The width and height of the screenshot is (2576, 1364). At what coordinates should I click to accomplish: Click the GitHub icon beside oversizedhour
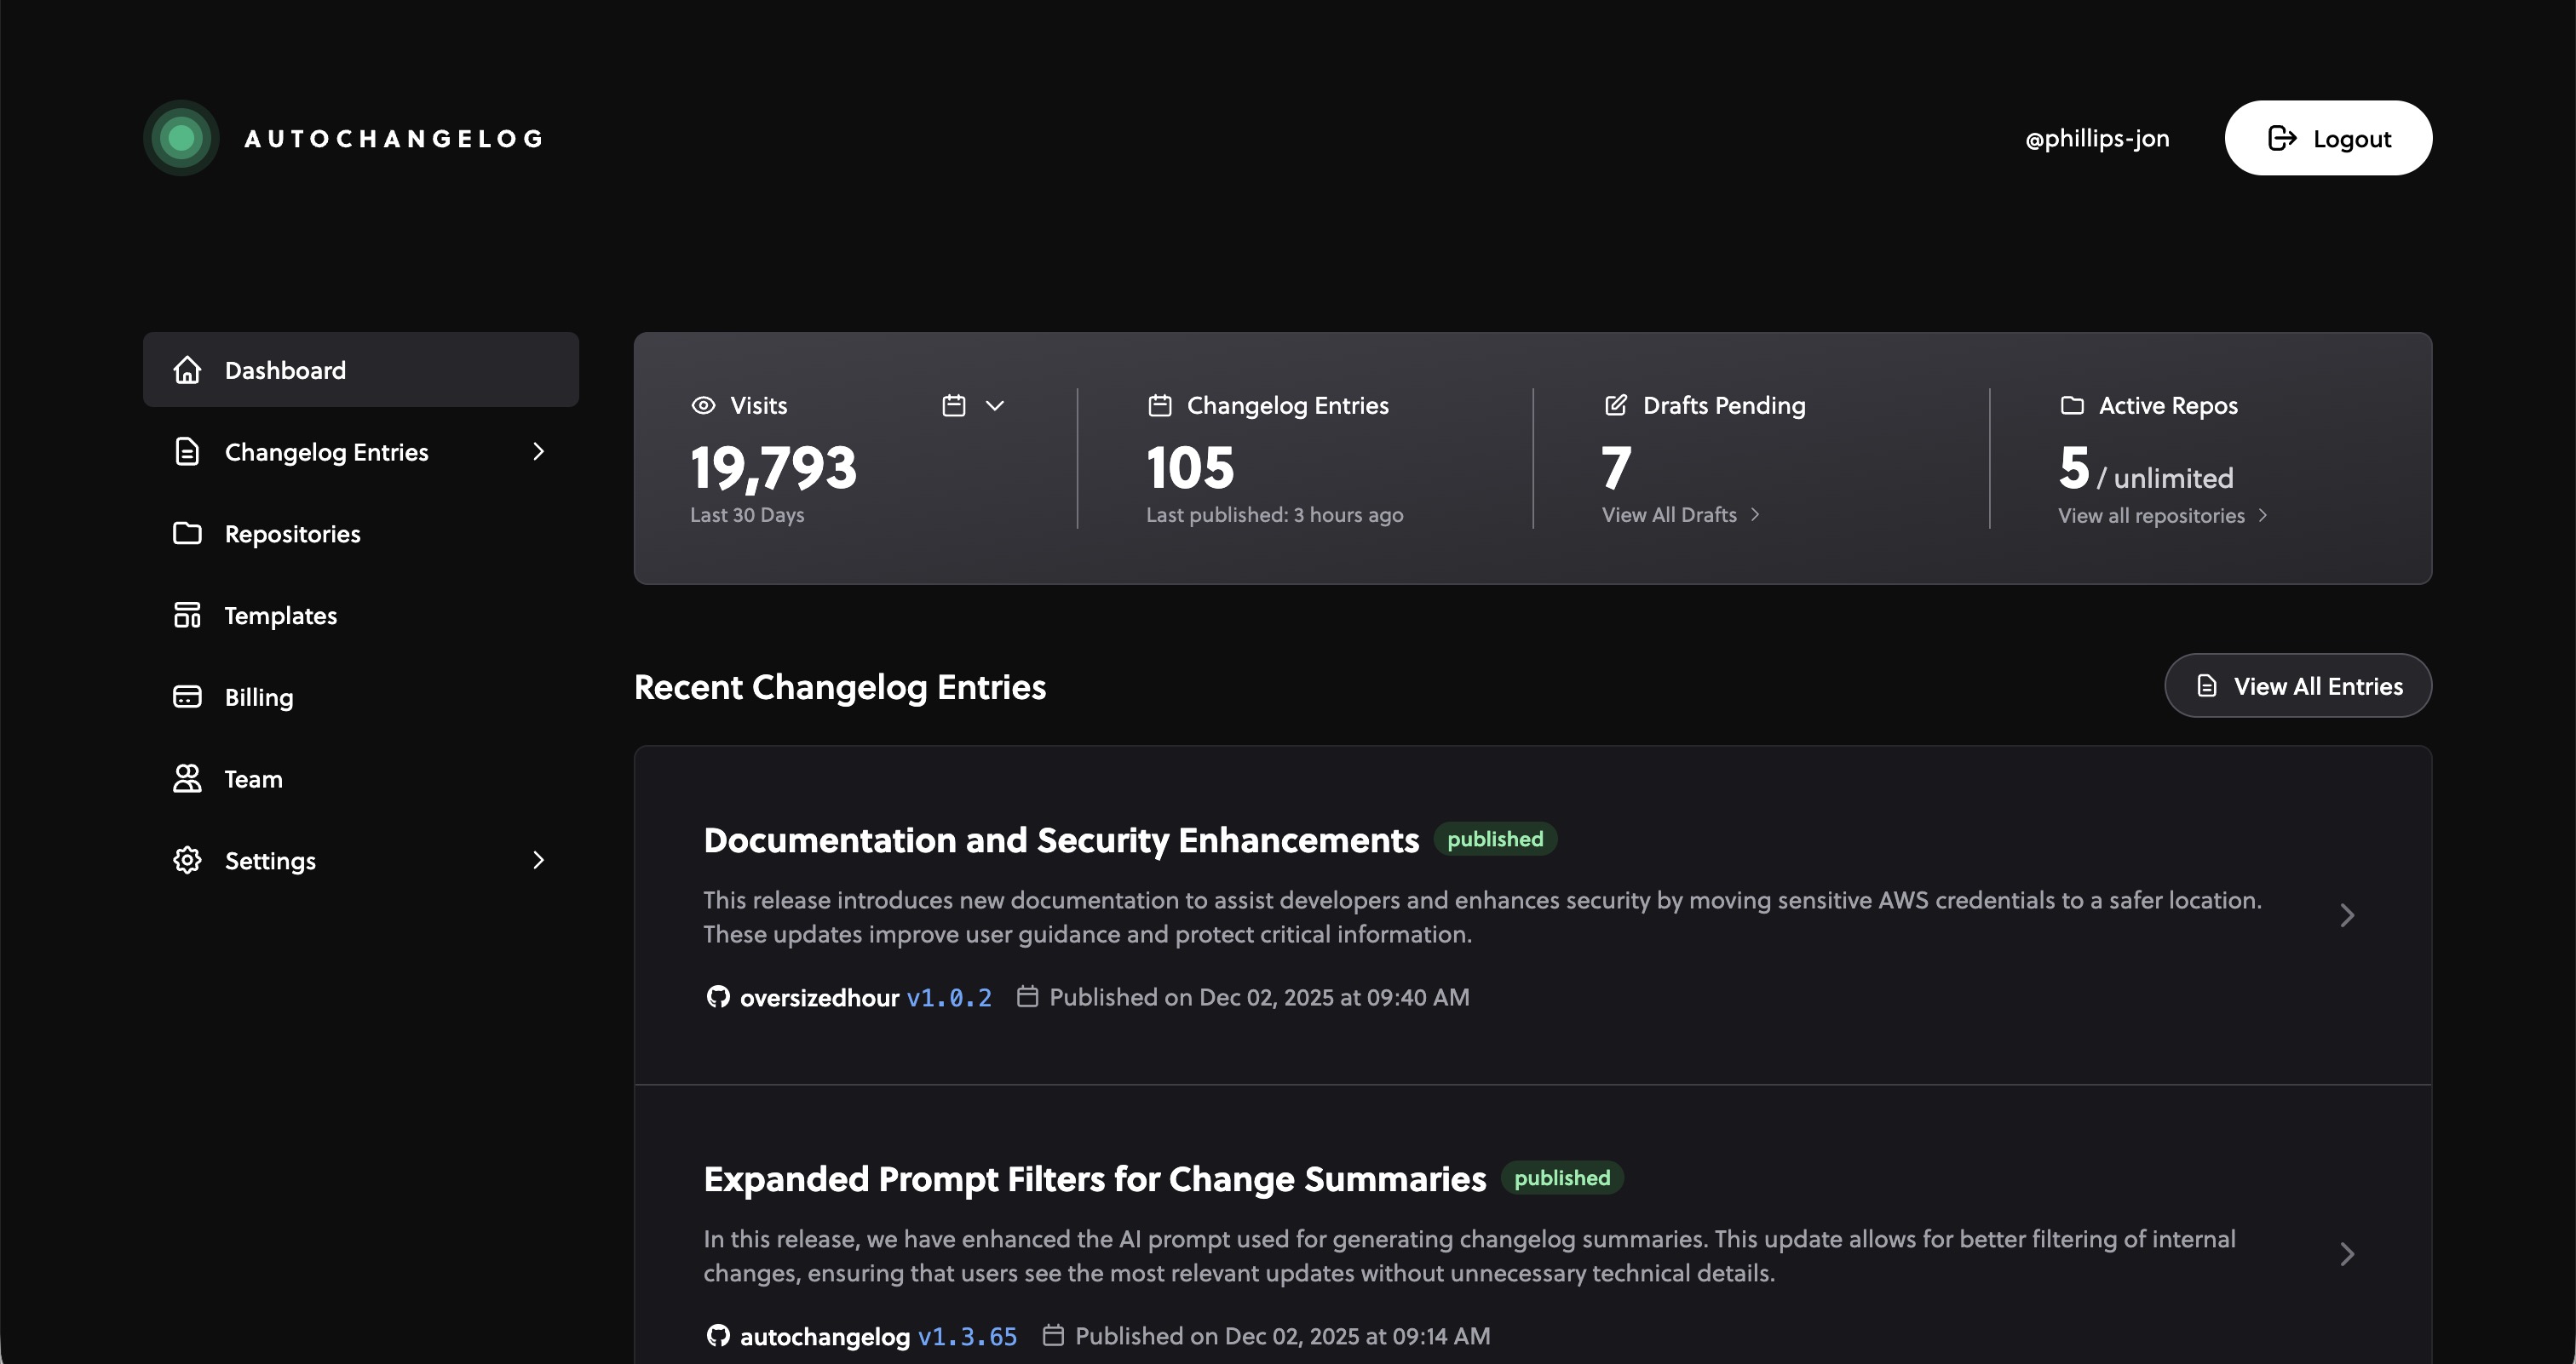pos(717,997)
